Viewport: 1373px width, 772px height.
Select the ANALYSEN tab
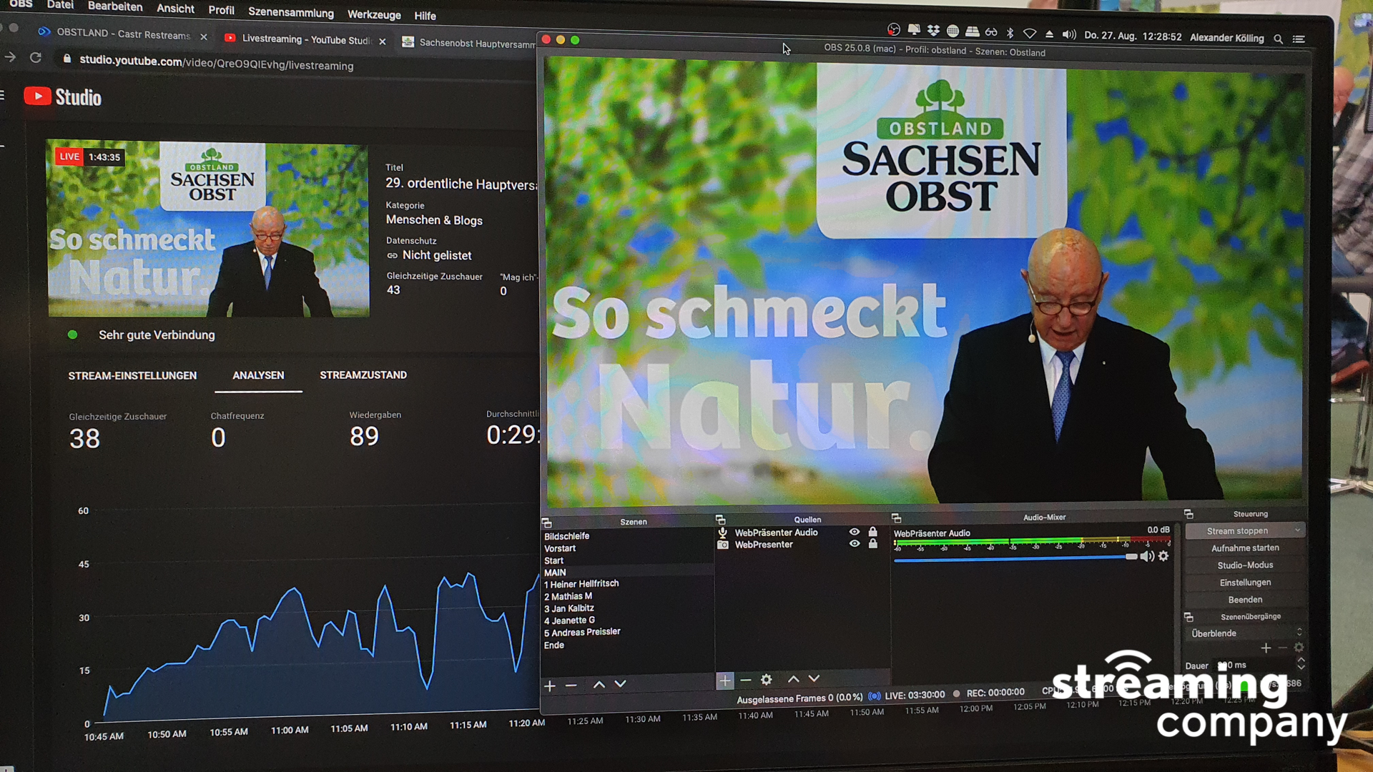click(x=258, y=375)
